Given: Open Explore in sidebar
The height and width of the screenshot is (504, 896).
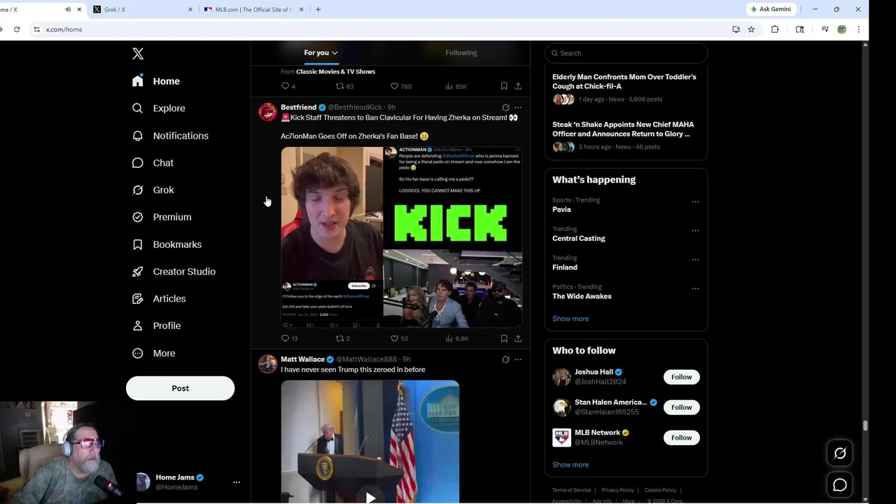Looking at the screenshot, I should [x=159, y=108].
